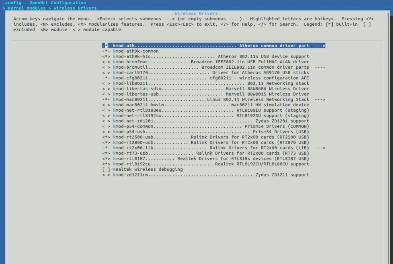Viewport: 393px width, 264px height.
Task: Toggle kmod-brcmutil module state marker
Action: coord(106,67)
